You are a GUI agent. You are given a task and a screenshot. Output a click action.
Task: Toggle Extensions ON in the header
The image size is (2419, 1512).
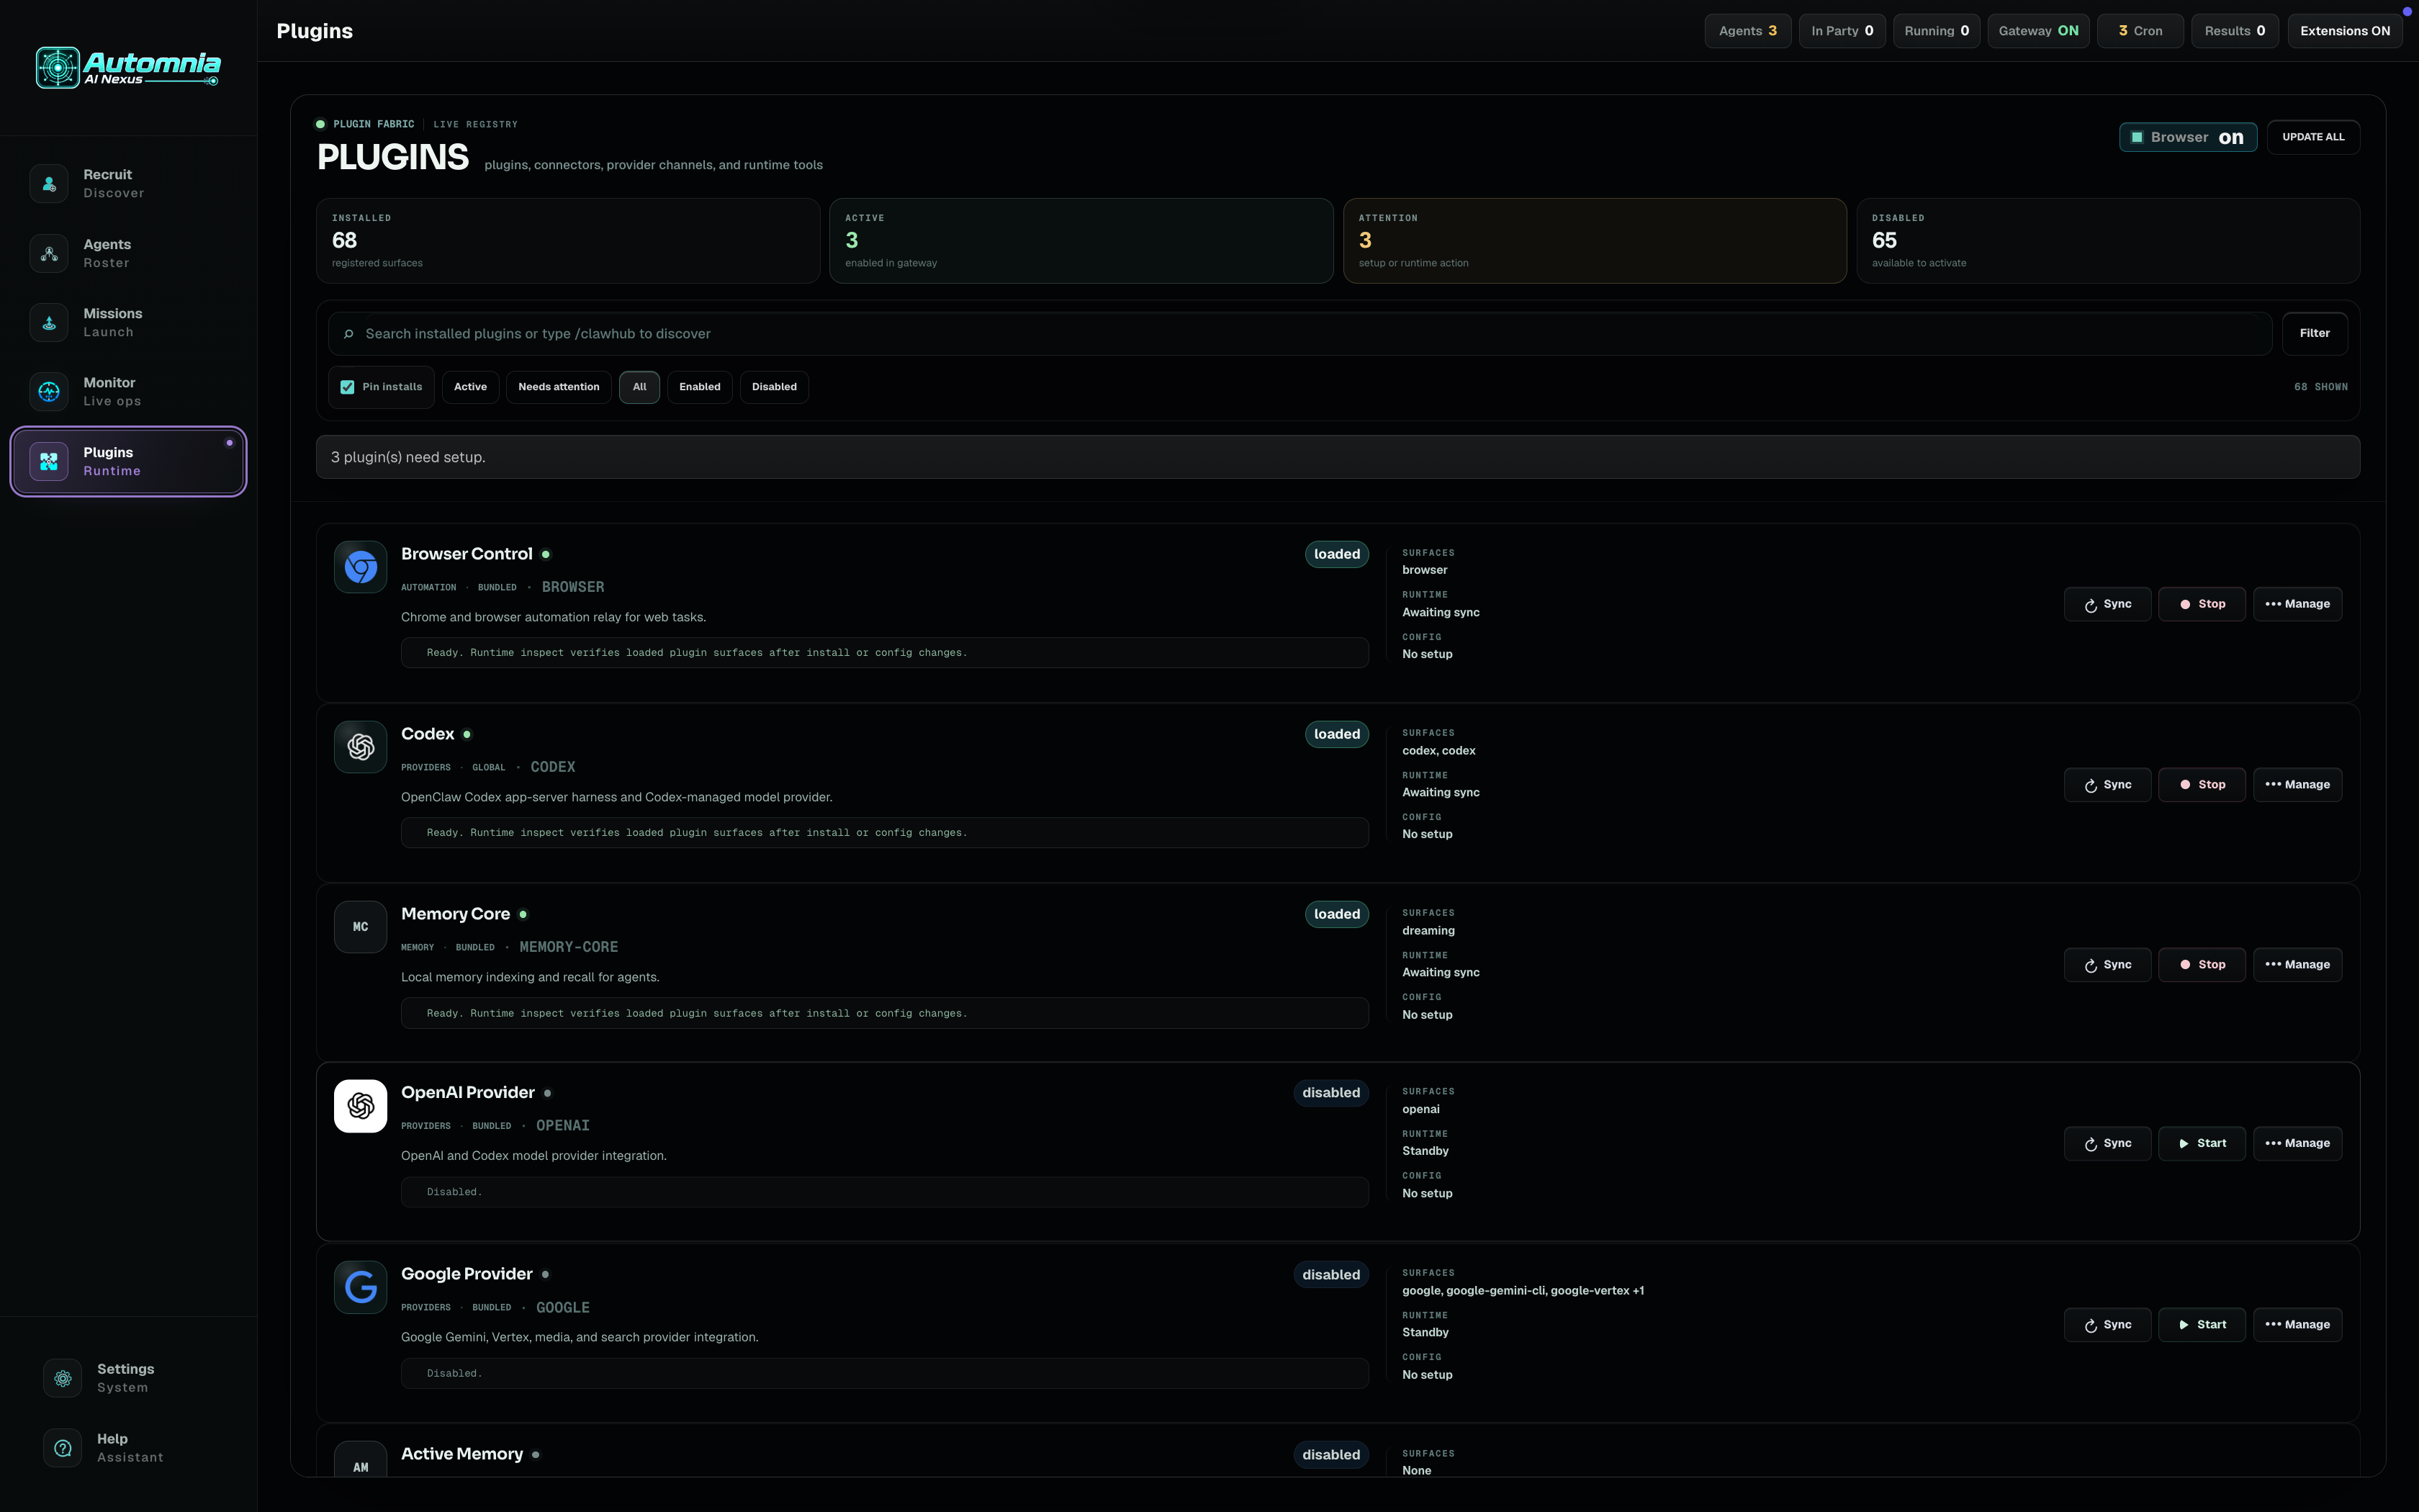point(2344,31)
